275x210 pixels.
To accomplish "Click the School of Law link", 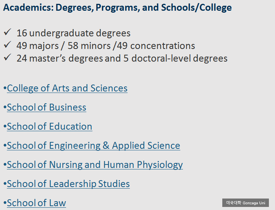I will tap(37, 203).
